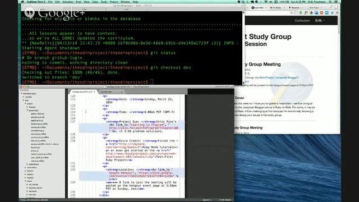Viewport: 359px width, 202px height.
Task: Open curriculum.js.coffee in sidebar
Action: 40,137
